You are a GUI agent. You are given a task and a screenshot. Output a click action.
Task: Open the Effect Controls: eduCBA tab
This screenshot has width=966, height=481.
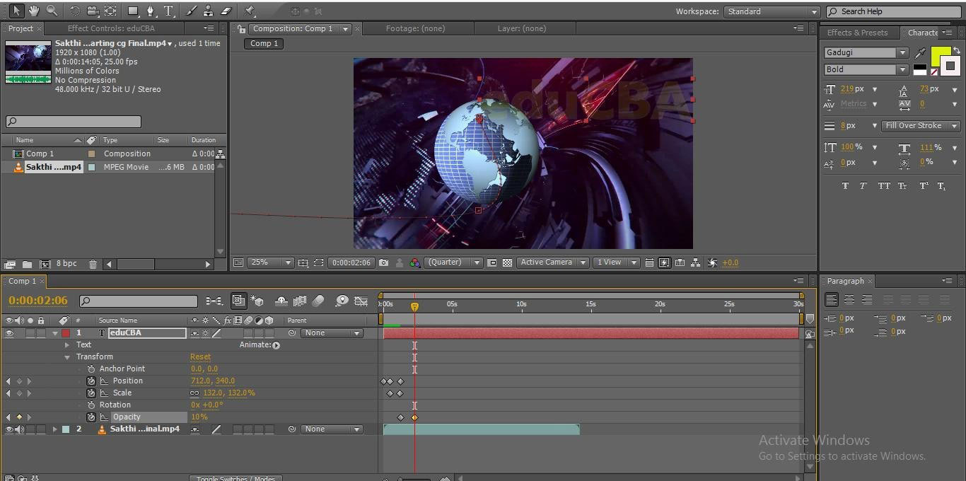[110, 28]
